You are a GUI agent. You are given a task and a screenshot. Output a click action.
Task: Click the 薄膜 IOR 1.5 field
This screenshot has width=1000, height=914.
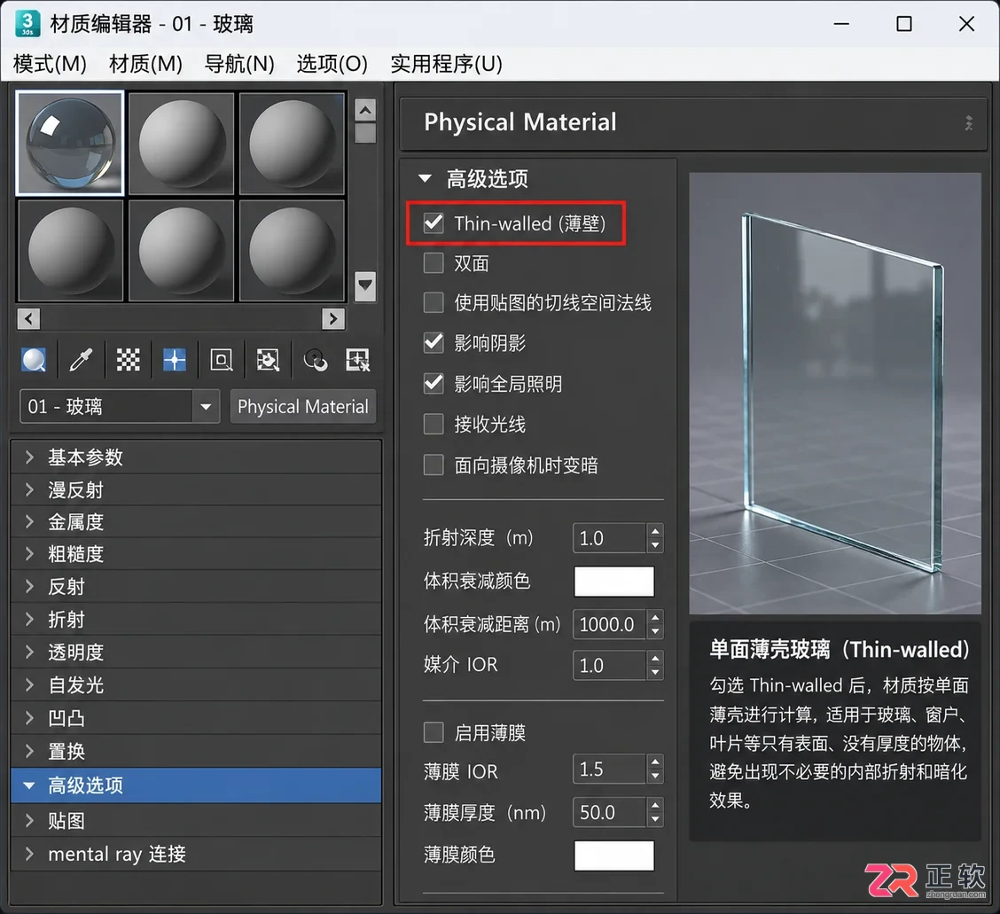click(x=610, y=769)
